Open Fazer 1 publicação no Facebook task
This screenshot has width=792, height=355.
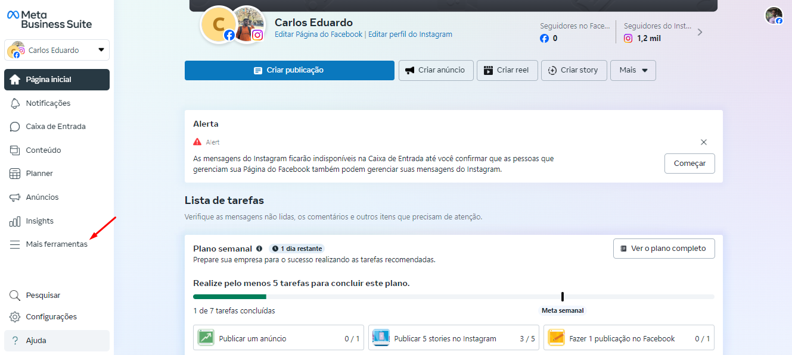point(629,338)
